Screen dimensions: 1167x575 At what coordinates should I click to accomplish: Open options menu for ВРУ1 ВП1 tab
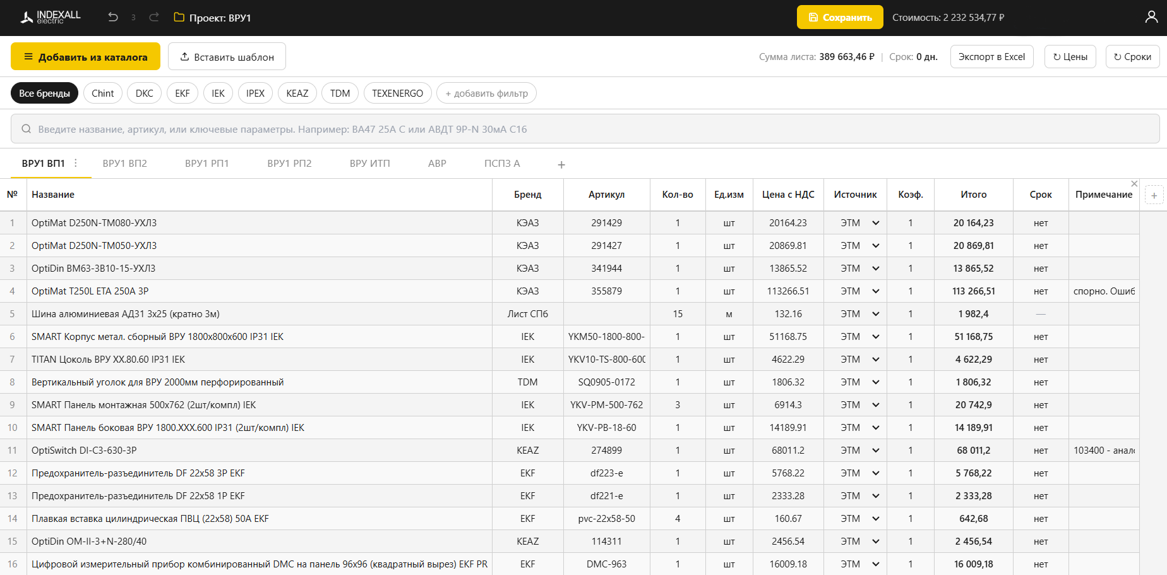click(76, 163)
